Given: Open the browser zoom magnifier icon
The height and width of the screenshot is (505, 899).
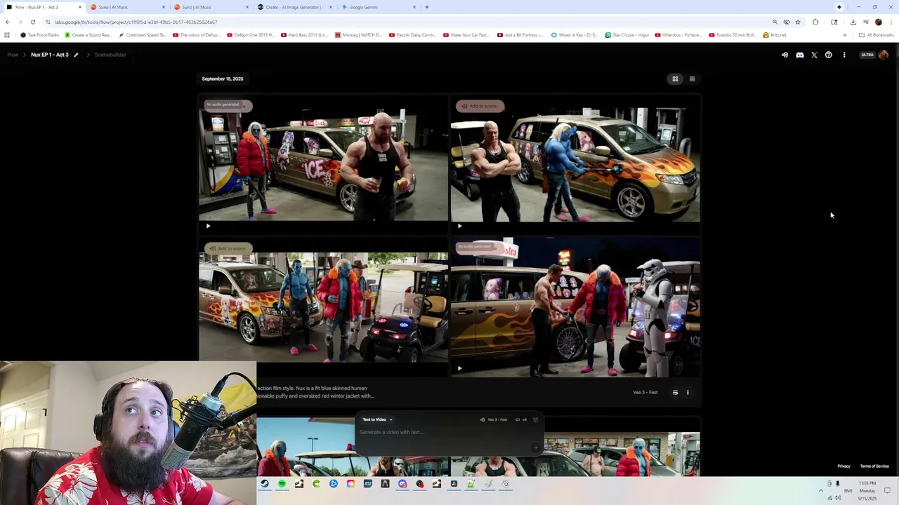Looking at the screenshot, I should [x=775, y=22].
